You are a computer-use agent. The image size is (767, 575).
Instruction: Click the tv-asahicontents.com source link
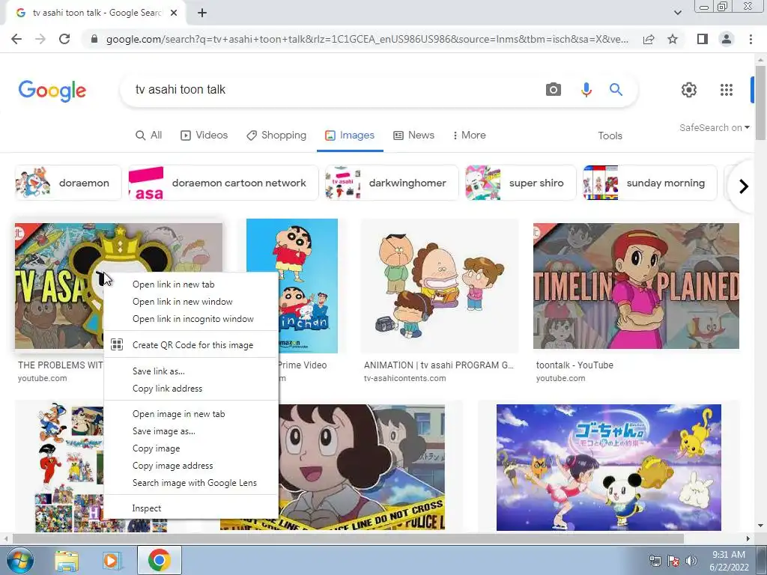[x=404, y=378]
